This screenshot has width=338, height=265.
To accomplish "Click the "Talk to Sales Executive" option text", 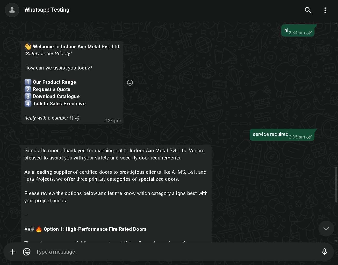I will pyautogui.click(x=59, y=104).
